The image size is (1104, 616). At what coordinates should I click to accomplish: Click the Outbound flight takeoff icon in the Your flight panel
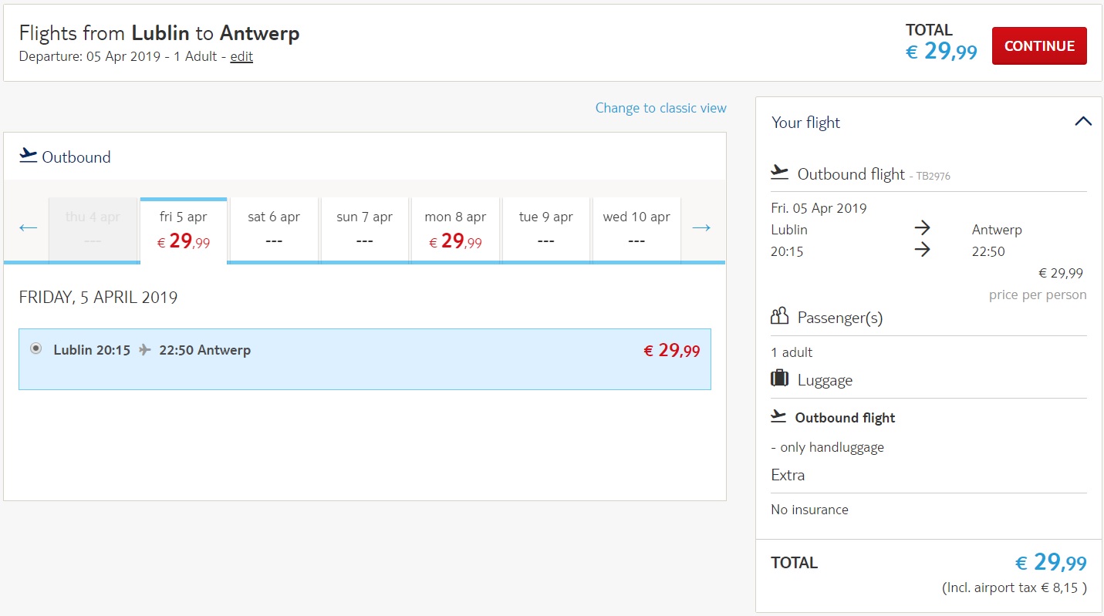pyautogui.click(x=780, y=173)
